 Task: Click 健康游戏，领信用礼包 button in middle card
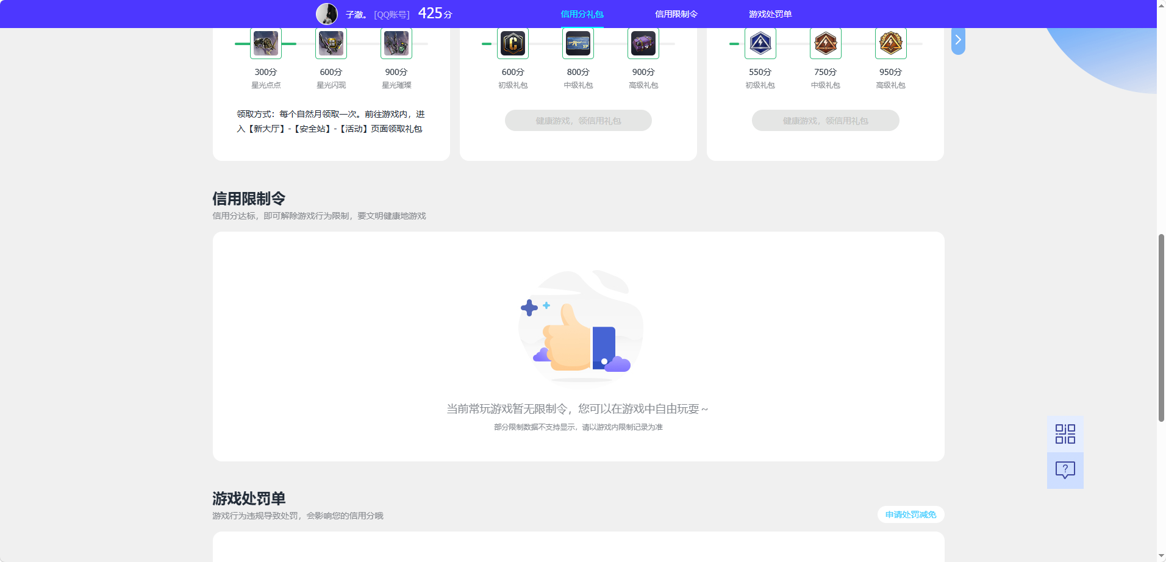[x=578, y=121]
